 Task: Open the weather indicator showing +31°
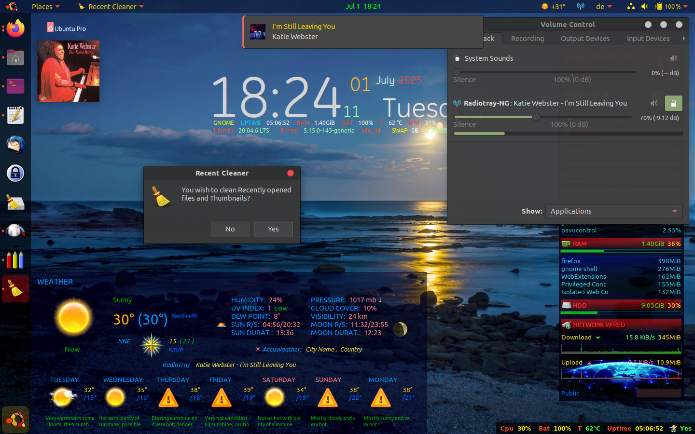click(553, 6)
